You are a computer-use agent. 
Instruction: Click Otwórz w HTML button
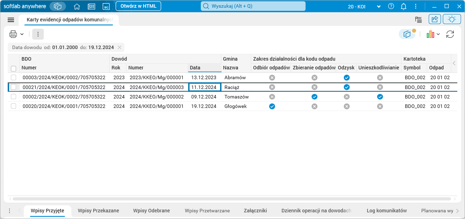(x=138, y=6)
